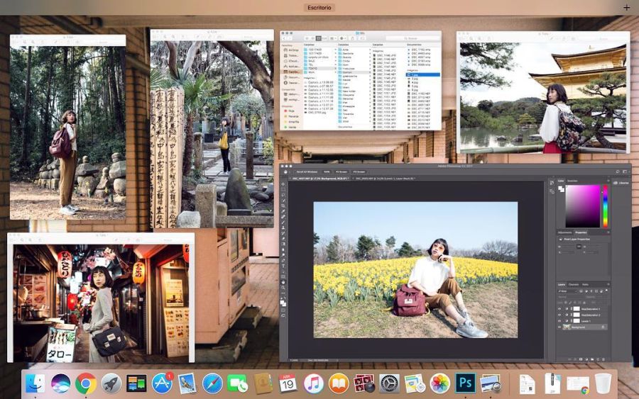Open the layer kind filter dropdown
The width and height of the screenshot is (639, 399).
(x=568, y=291)
